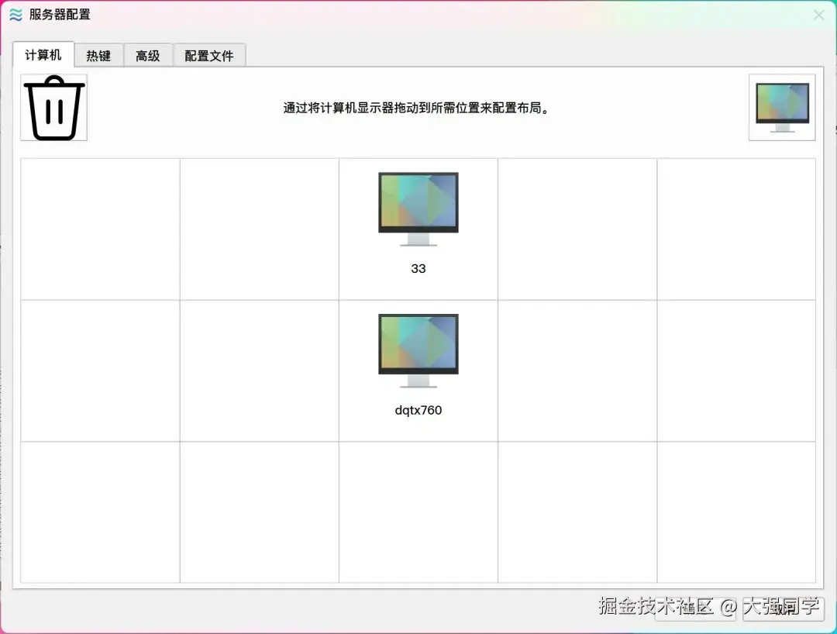This screenshot has height=634, width=837.
Task: Click the 服务器配置 window title text
Action: click(x=60, y=15)
